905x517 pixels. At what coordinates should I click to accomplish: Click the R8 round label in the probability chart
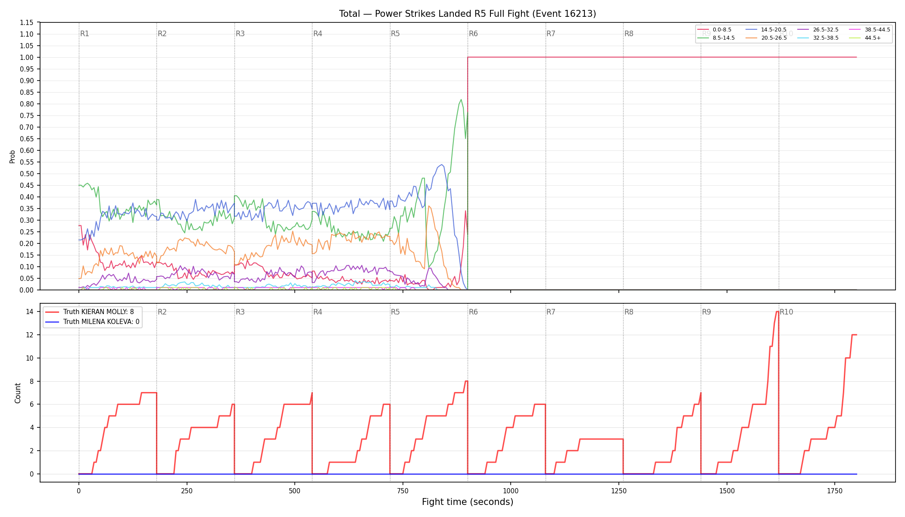(x=629, y=34)
